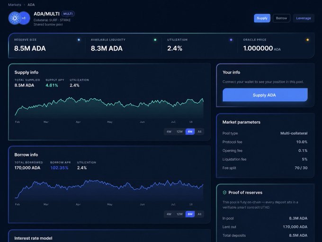Image resolution: width=322 pixels, height=242 pixels.
Task: Select 6M range on Borrow info chart
Action: tap(190, 214)
